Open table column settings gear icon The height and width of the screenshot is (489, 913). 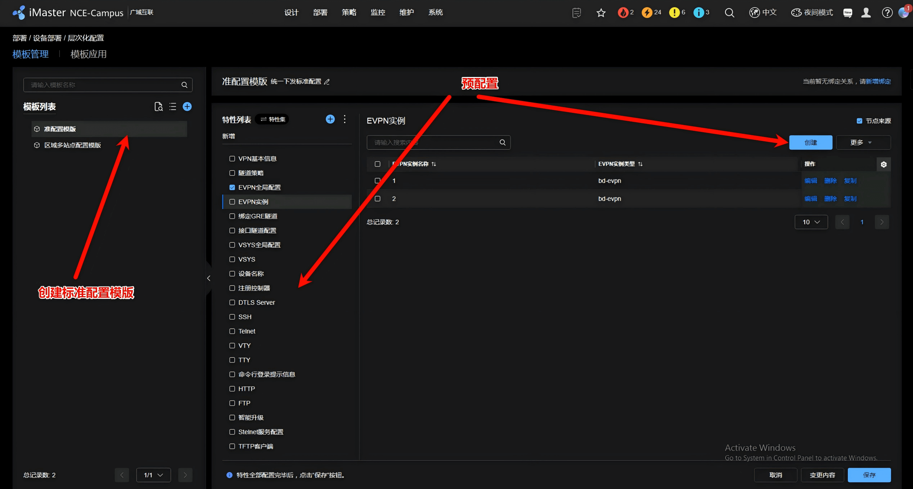(883, 164)
